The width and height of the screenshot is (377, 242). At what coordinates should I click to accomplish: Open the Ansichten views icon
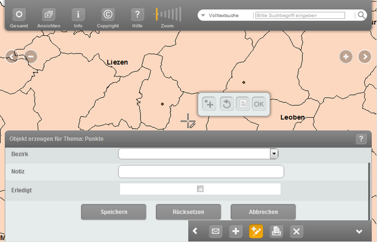coord(49,15)
